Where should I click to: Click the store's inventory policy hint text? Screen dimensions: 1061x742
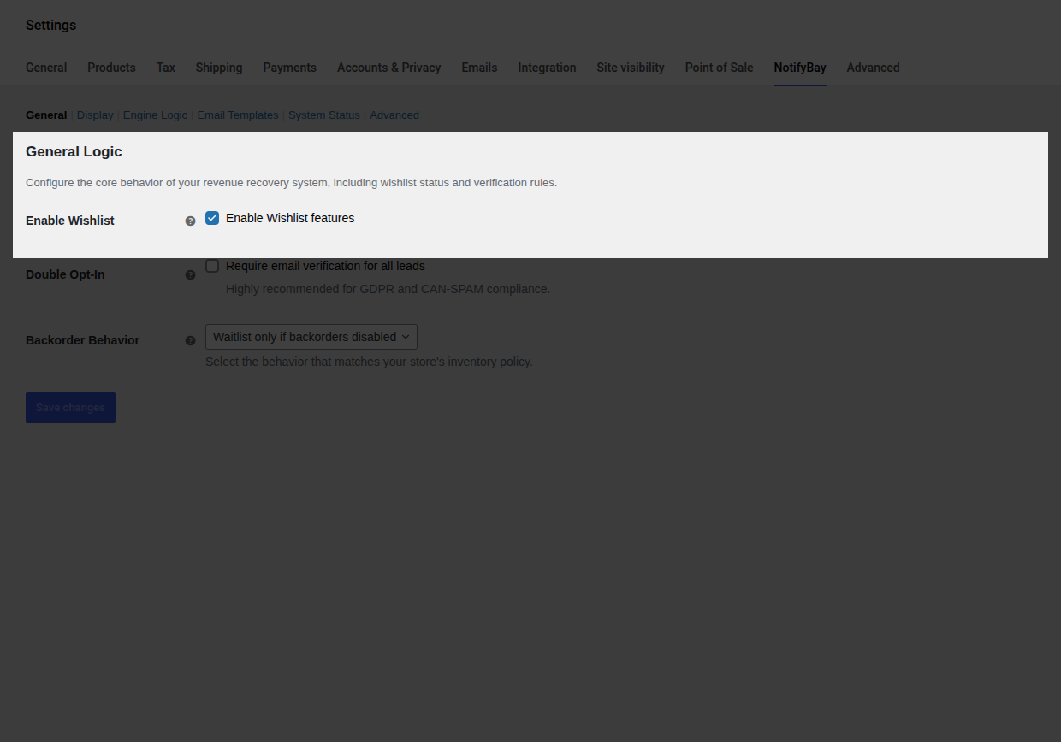369,362
